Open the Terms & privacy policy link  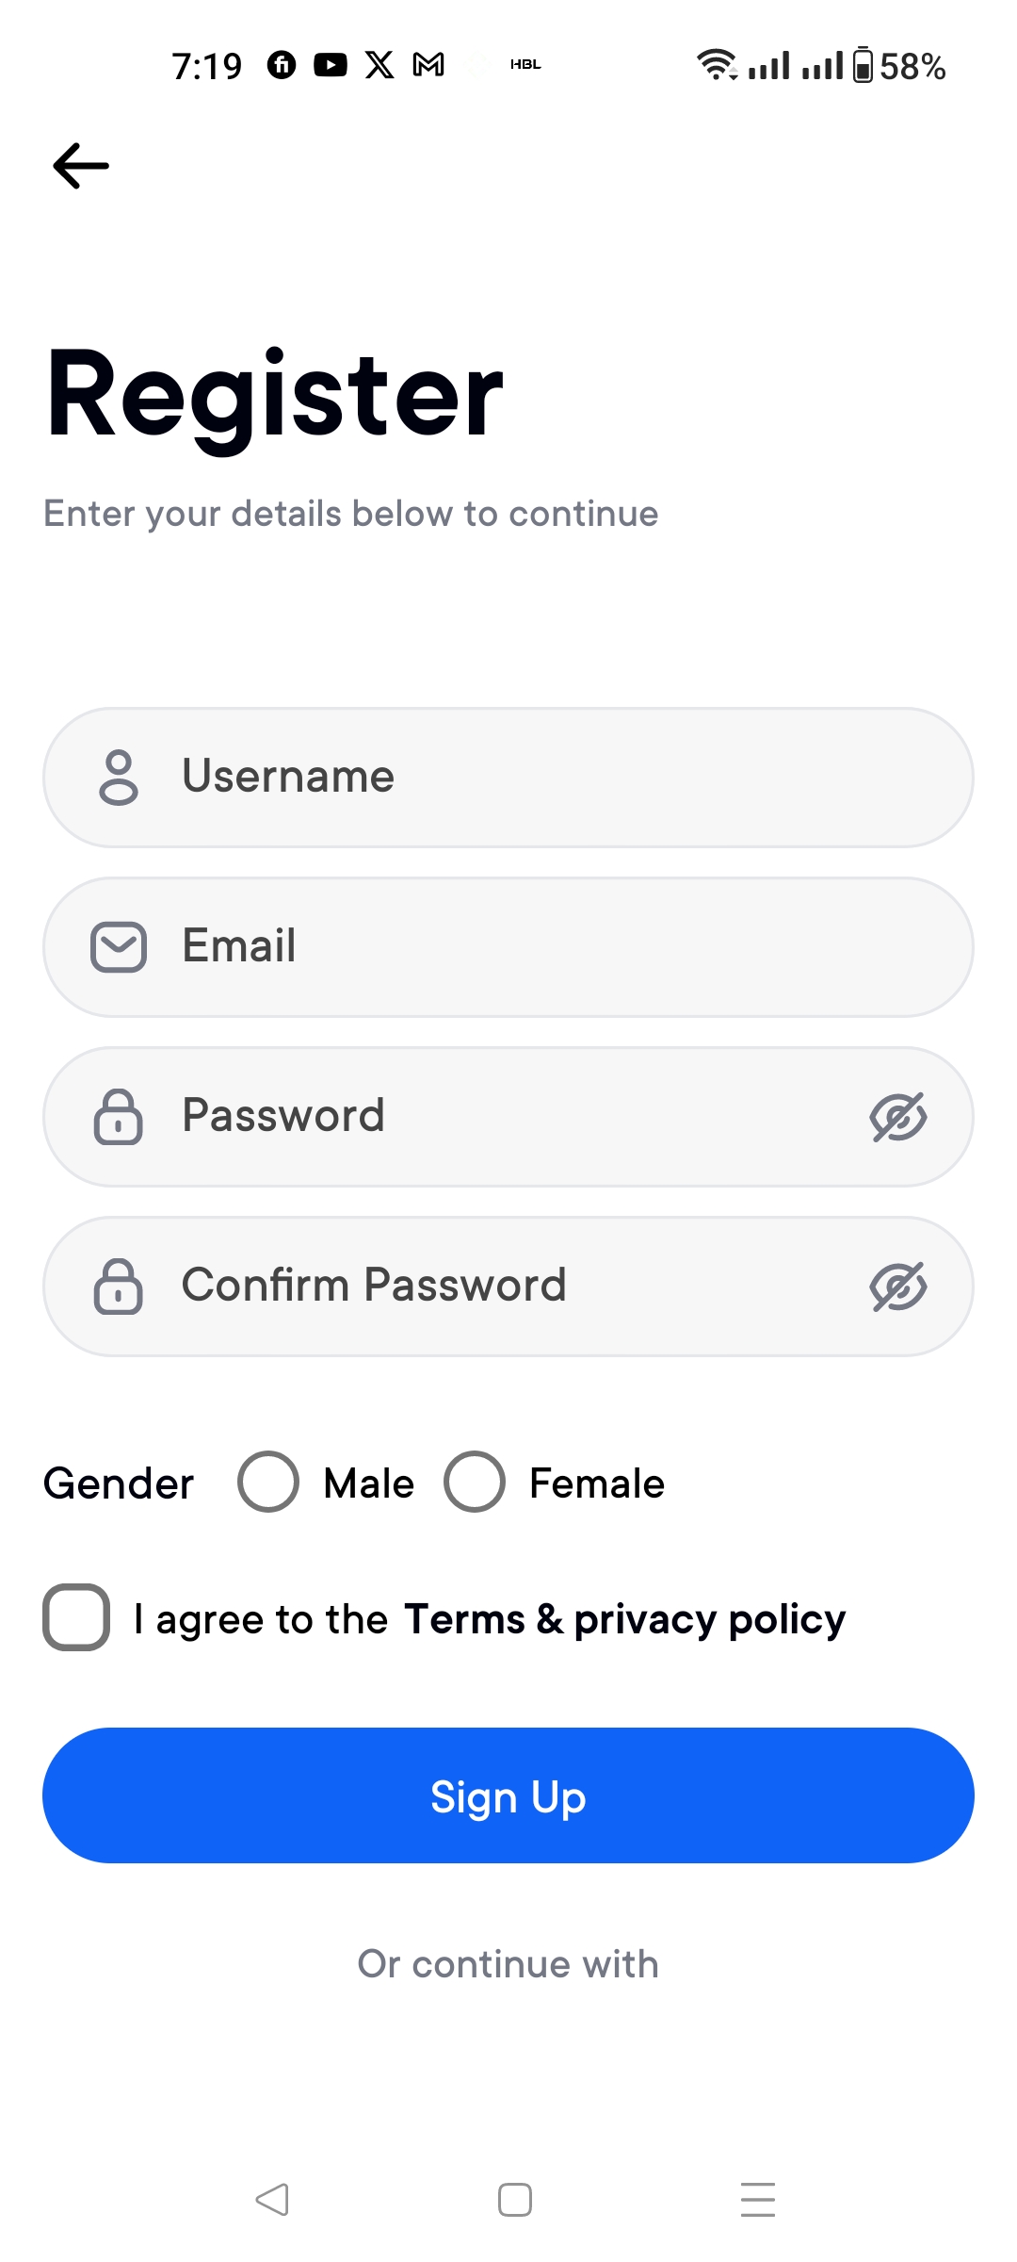(624, 1619)
